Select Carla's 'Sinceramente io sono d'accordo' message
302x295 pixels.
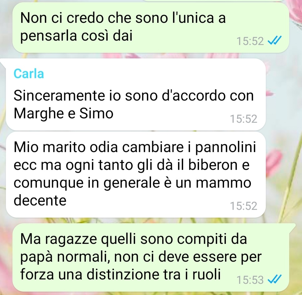click(x=136, y=94)
